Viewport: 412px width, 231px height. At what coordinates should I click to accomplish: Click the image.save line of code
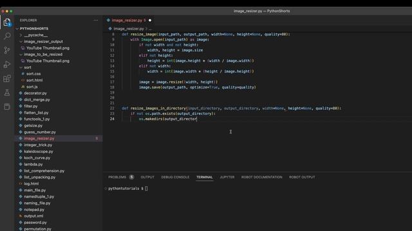click(x=198, y=87)
